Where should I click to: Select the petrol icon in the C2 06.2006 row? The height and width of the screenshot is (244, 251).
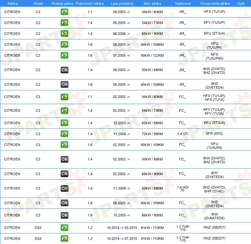point(64,34)
